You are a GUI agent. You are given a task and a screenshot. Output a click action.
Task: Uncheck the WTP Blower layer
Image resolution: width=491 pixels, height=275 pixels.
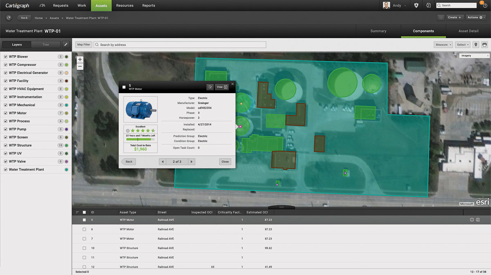click(5, 57)
